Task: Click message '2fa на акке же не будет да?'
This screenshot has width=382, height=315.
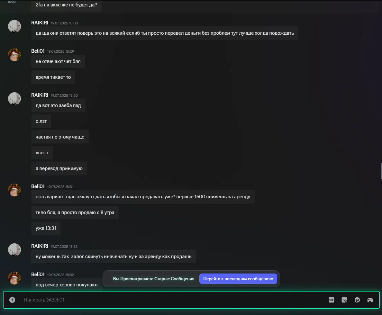Action: pos(66,5)
